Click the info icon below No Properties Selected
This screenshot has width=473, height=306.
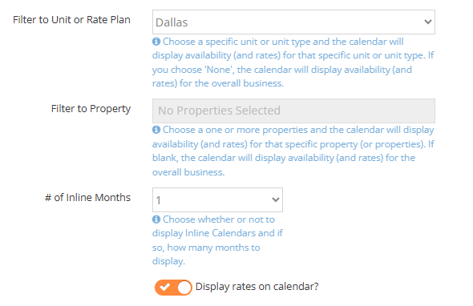click(x=156, y=130)
